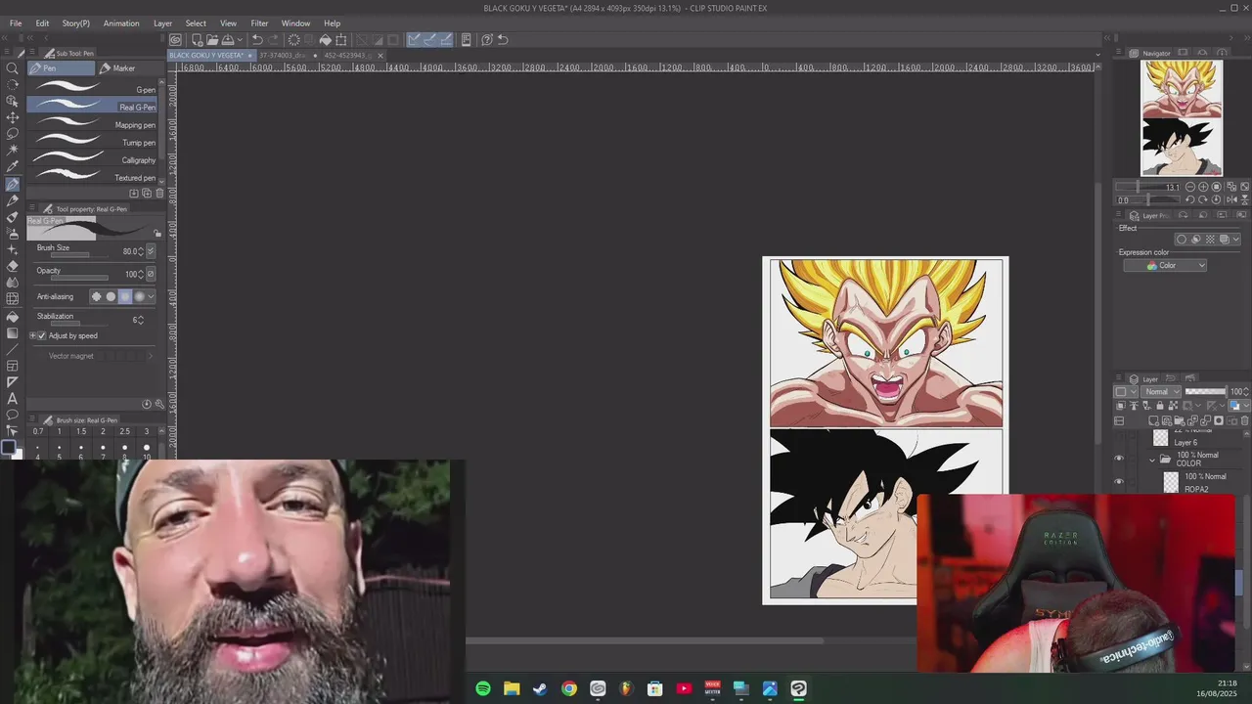1252x704 pixels.
Task: Select the Frame border tool
Action: click(13, 366)
